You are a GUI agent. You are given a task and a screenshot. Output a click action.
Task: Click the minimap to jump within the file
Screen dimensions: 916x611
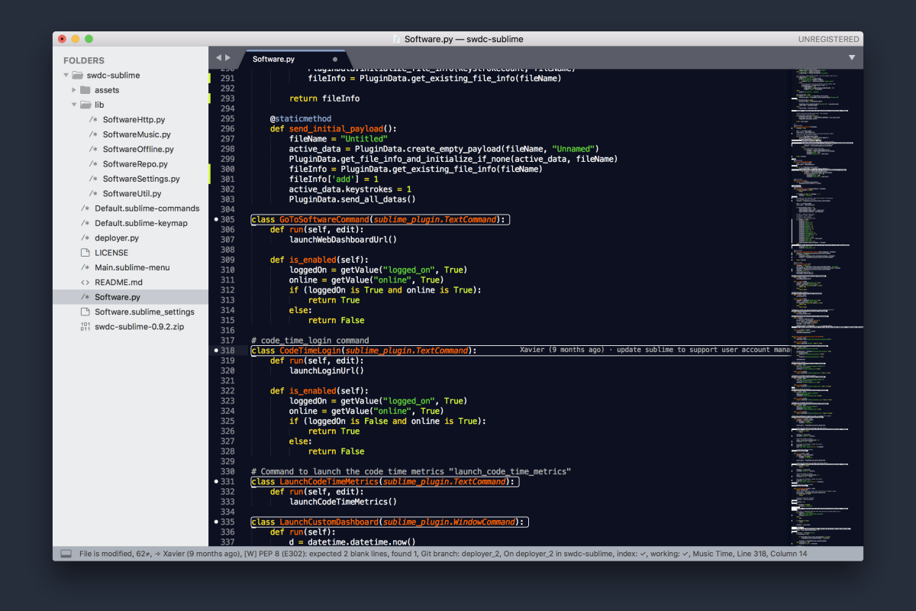click(x=821, y=305)
